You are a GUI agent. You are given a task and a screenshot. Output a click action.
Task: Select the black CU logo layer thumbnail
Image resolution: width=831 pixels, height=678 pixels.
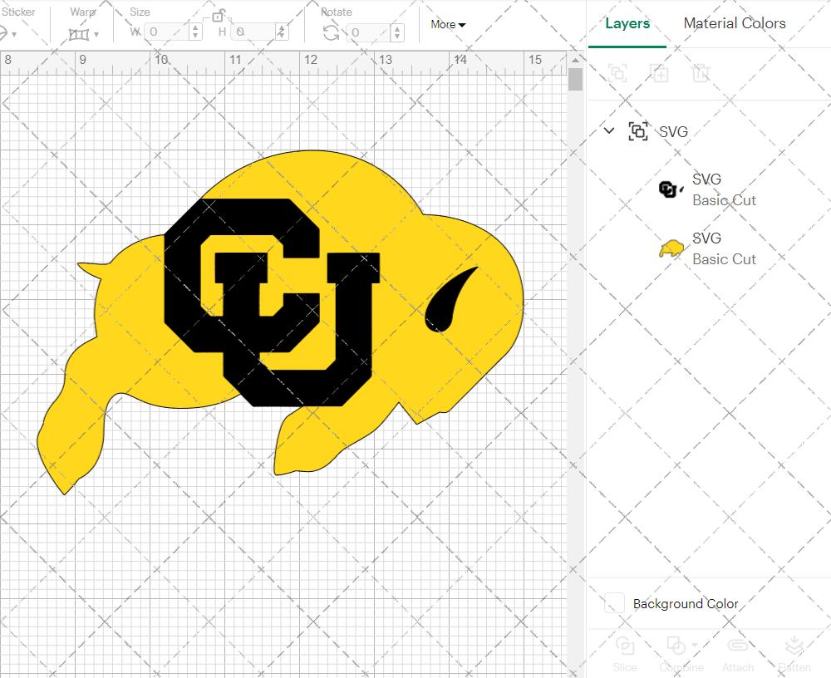[671, 189]
